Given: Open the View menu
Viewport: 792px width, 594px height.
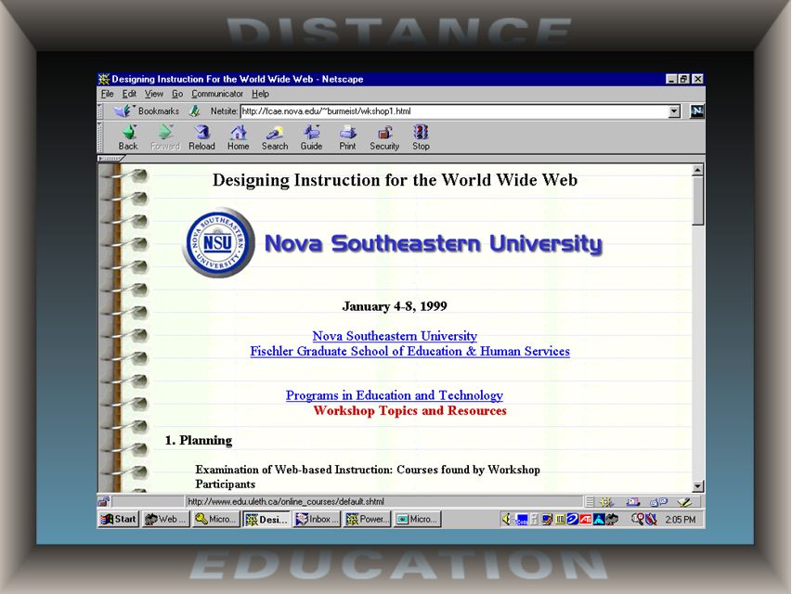Looking at the screenshot, I should (x=153, y=94).
